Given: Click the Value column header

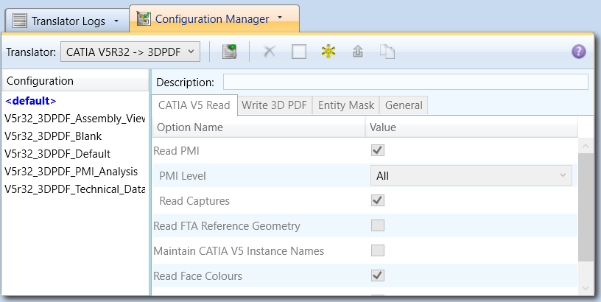Looking at the screenshot, I should click(x=471, y=127).
